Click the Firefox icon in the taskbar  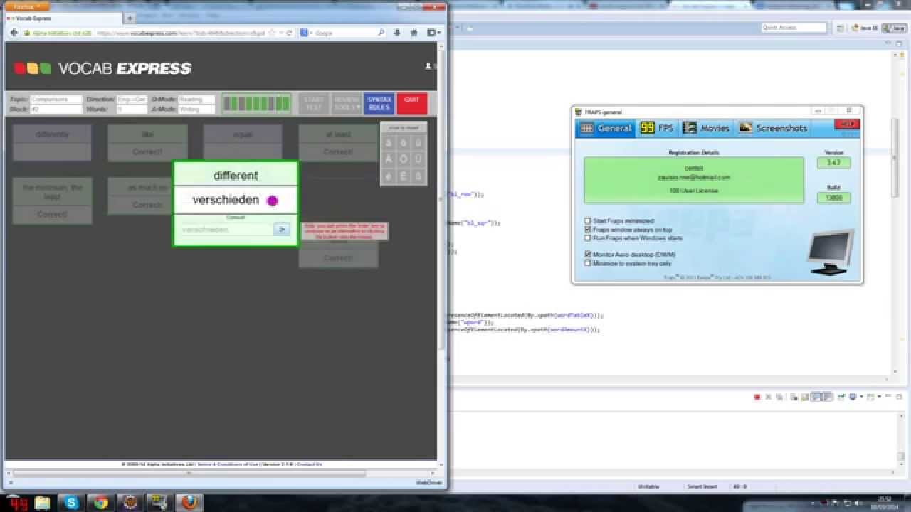pyautogui.click(x=189, y=502)
